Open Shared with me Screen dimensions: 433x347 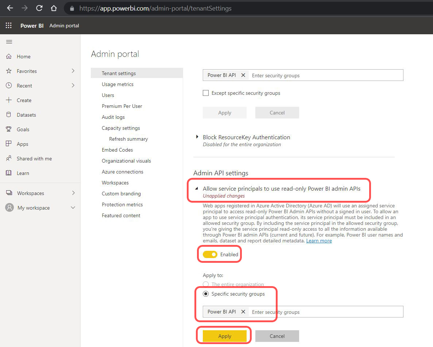click(x=34, y=159)
